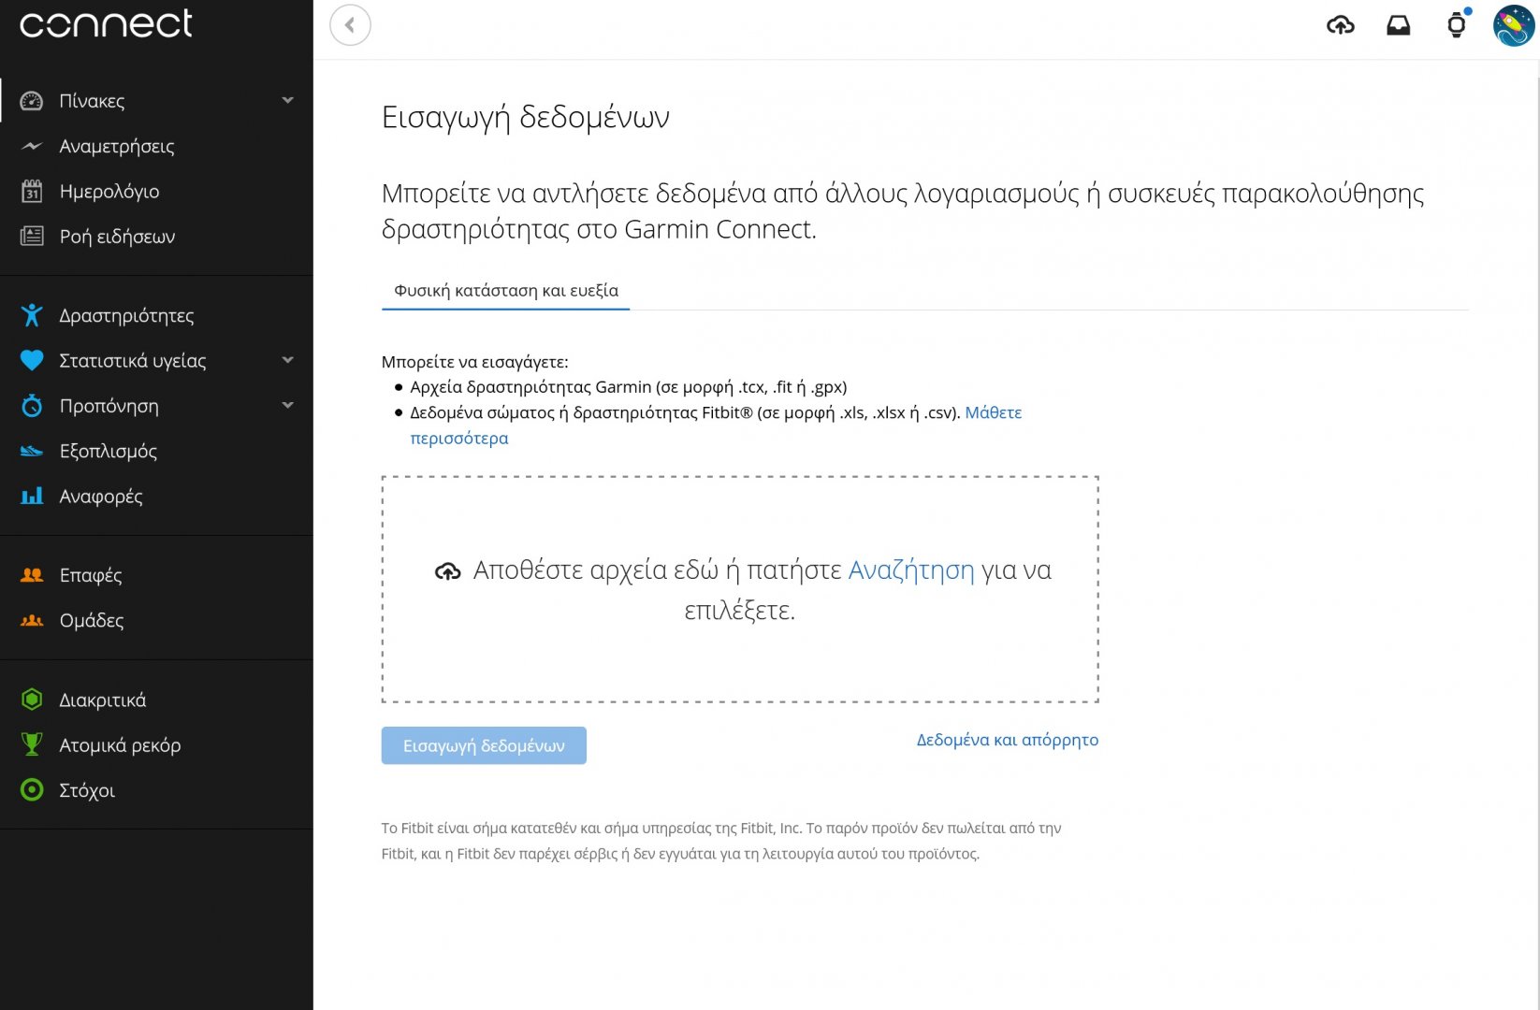Click the Αρχεία δραστηριότητας Garmin bullet text
1540x1010 pixels.
point(628,386)
